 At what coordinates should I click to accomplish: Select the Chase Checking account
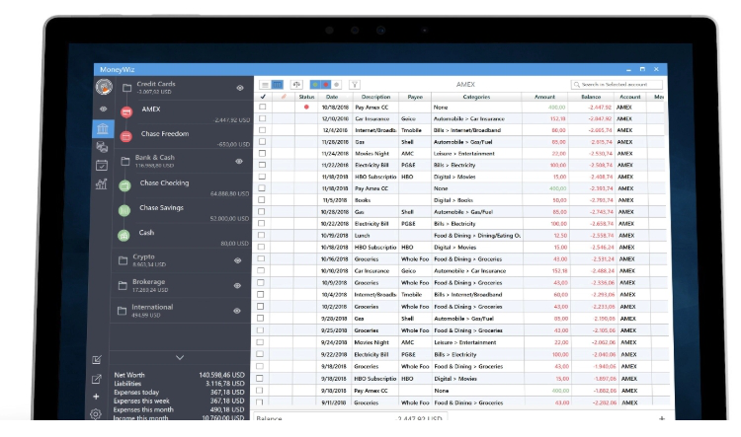[181, 186]
